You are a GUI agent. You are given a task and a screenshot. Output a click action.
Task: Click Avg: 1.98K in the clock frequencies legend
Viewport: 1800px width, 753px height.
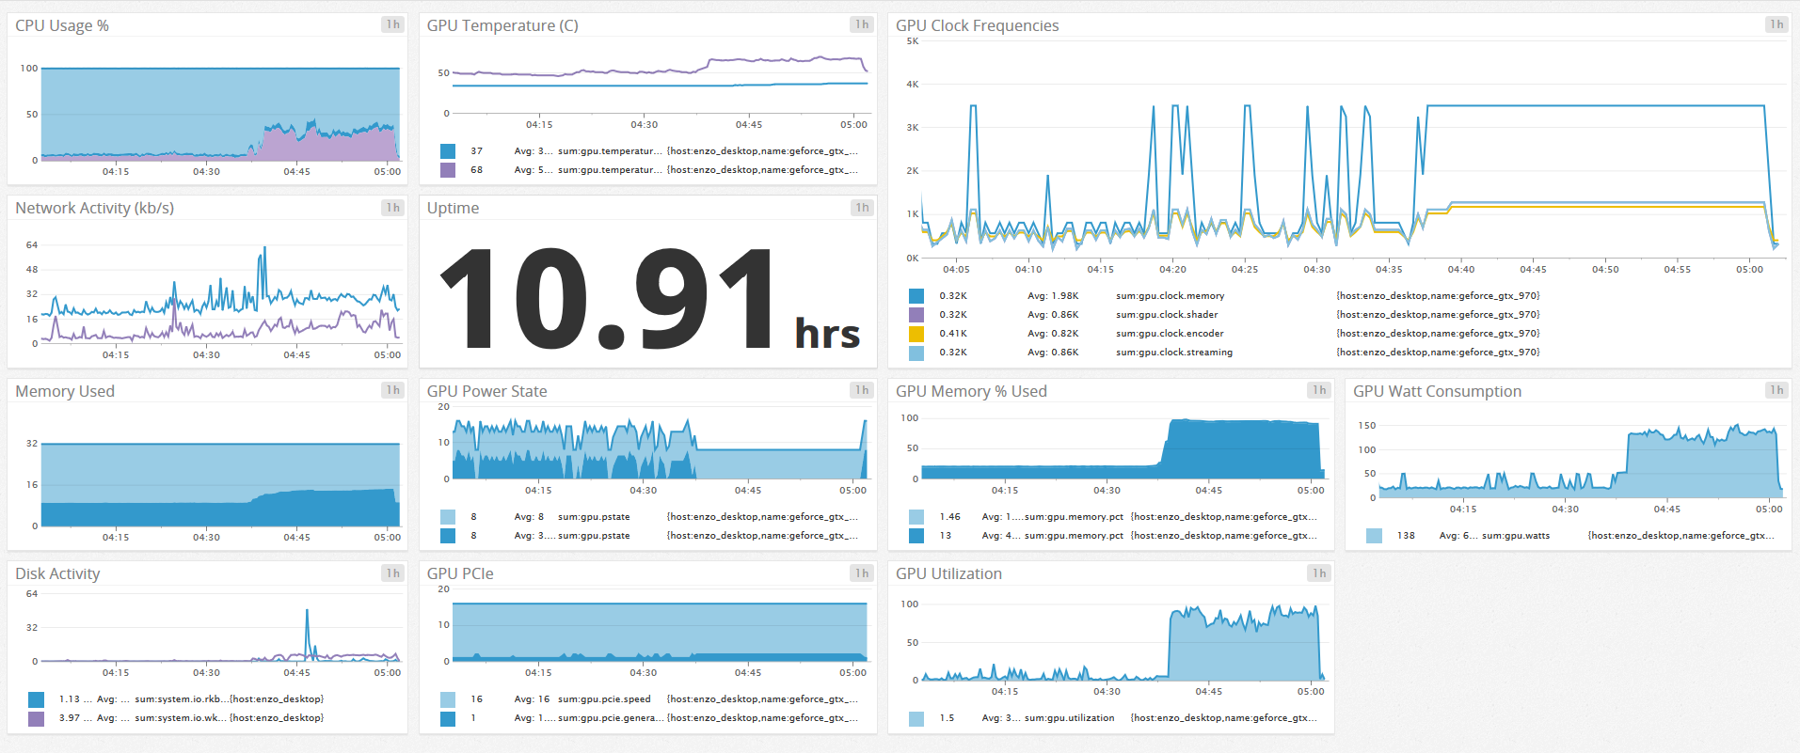pos(1053,296)
